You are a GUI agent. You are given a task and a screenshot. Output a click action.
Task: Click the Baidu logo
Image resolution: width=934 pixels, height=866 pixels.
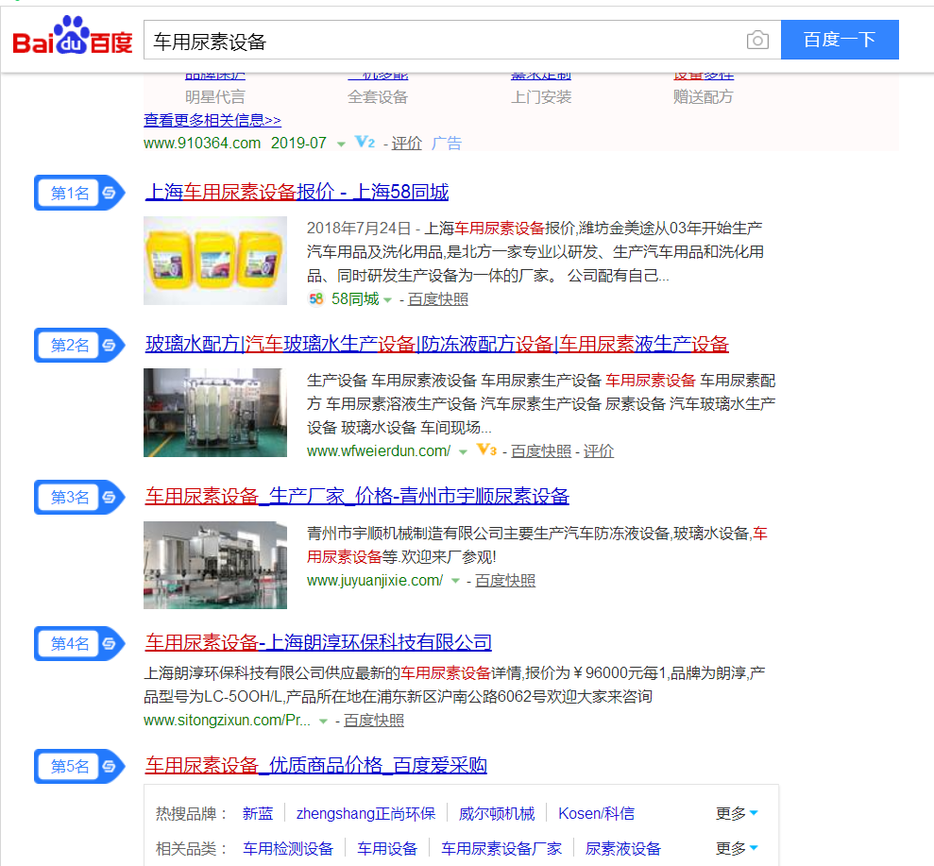pos(73,36)
